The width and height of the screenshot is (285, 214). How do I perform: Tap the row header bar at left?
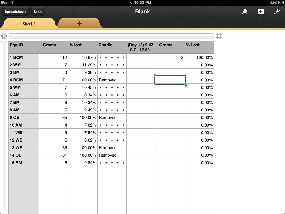pos(4,125)
